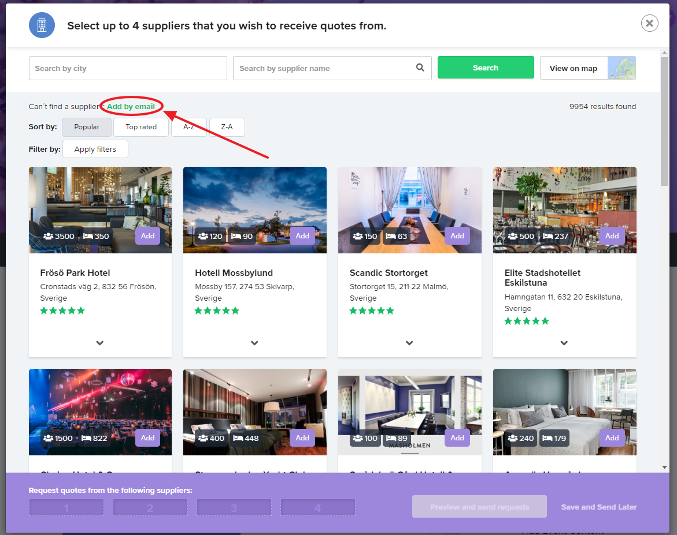Click the Add by email link
This screenshot has height=535, width=677.
click(x=131, y=107)
